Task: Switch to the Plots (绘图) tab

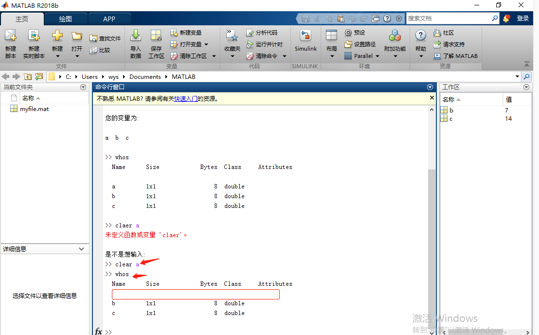Action: pyautogui.click(x=65, y=19)
